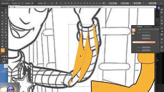Select the Type tool
The width and height of the screenshot is (164, 92).
[x=6, y=16]
